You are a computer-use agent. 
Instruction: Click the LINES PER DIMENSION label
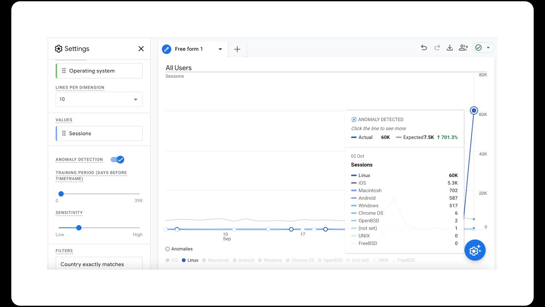[80, 87]
